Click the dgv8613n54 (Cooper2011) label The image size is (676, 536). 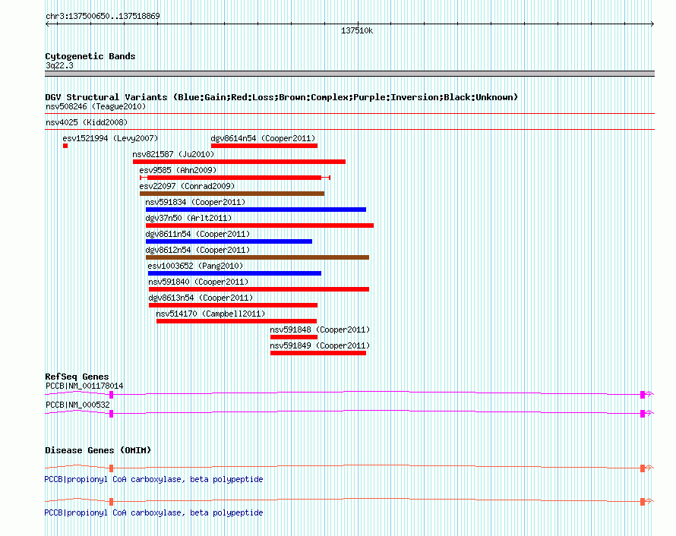[x=201, y=298]
